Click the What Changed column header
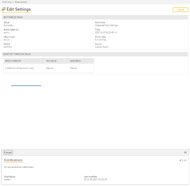Viewport: 190px width, 186px height. (x=13, y=61)
